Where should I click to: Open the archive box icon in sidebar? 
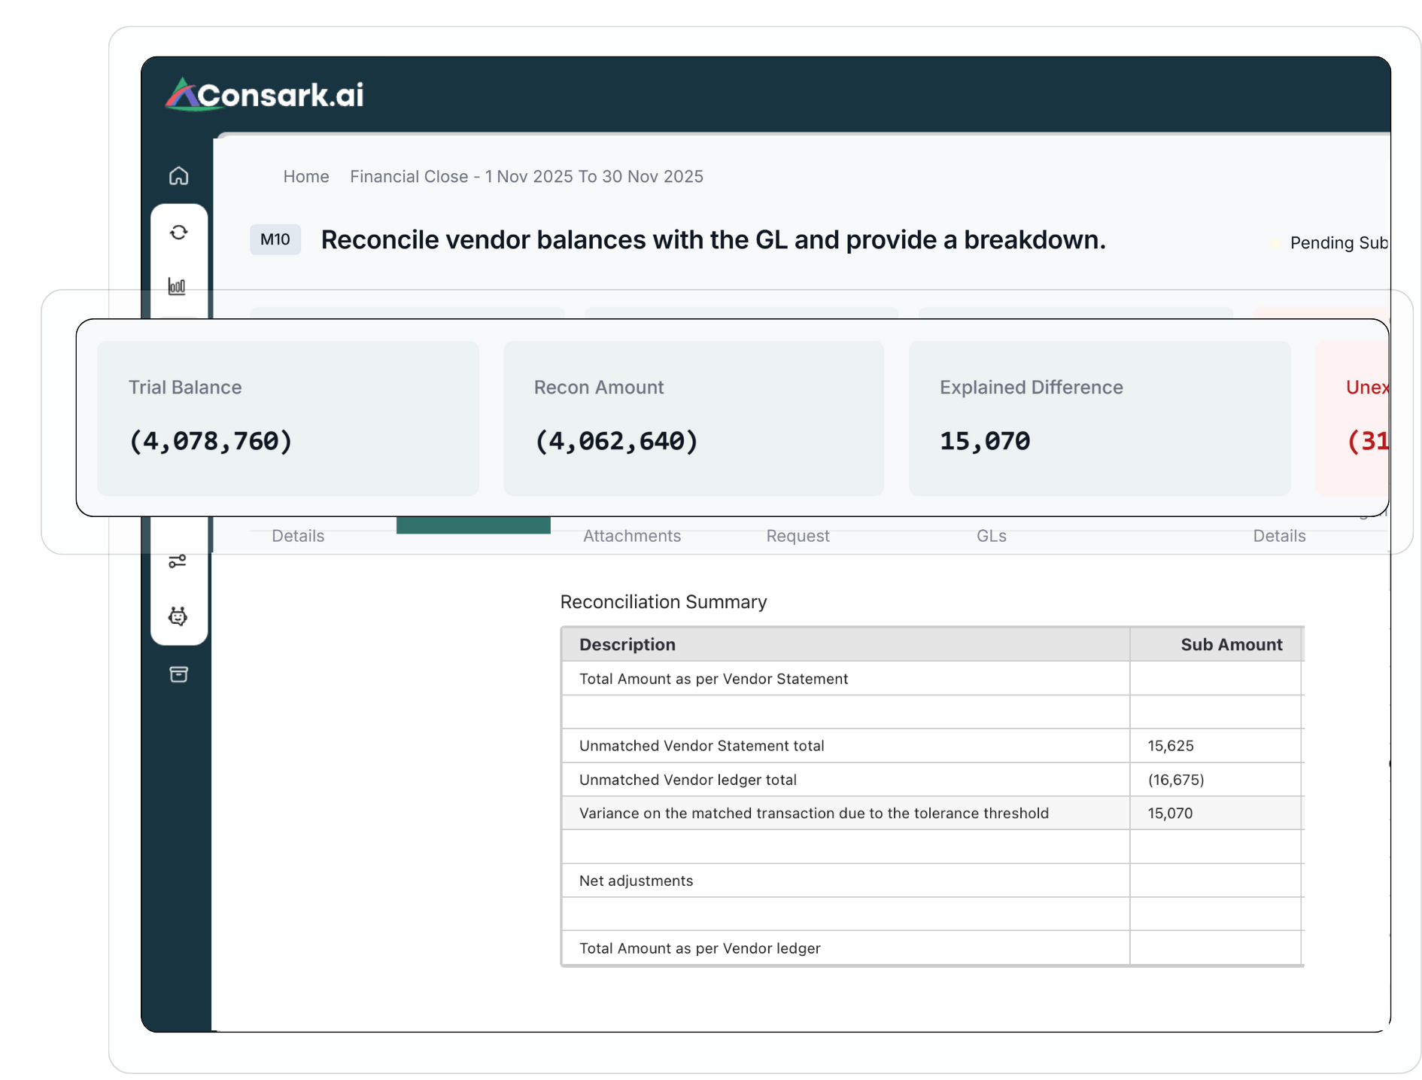178,674
